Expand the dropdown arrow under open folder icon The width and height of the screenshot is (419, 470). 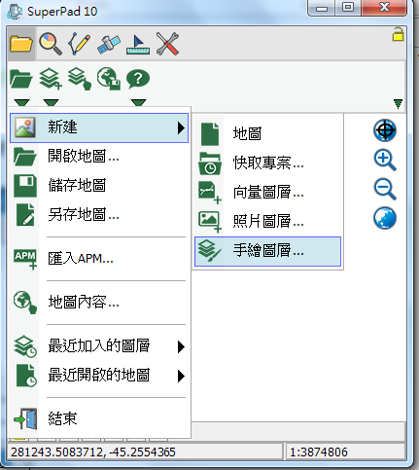[x=22, y=103]
